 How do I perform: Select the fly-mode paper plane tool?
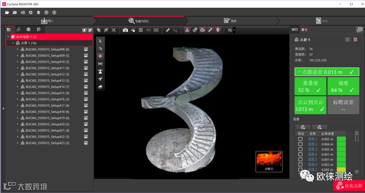click(x=100, y=79)
